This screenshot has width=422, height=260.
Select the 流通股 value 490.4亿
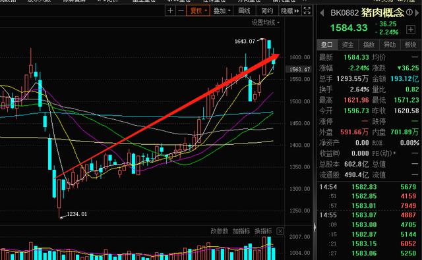[356, 175]
